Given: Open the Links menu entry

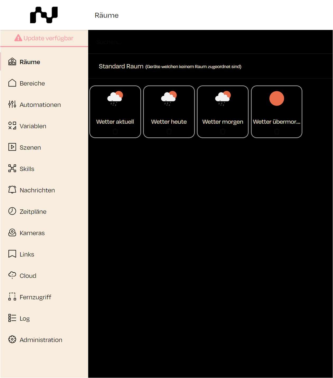Looking at the screenshot, I should click(x=27, y=254).
